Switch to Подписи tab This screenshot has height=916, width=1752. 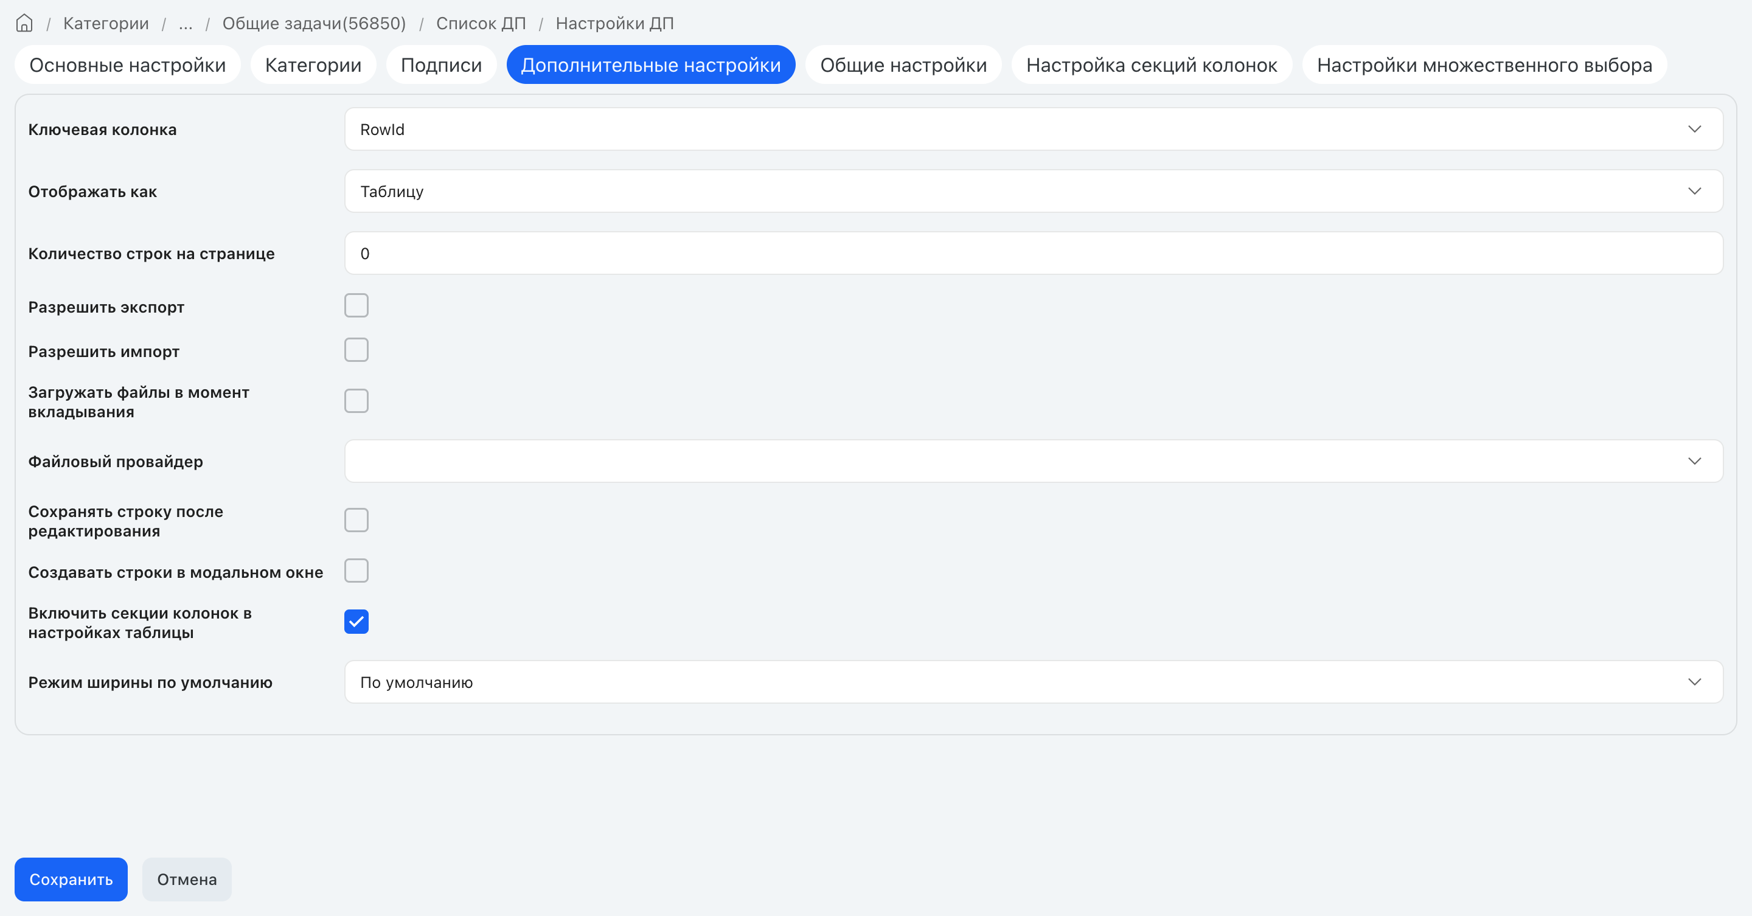click(x=442, y=64)
